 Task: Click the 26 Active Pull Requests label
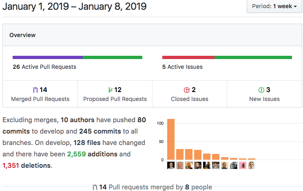click(x=44, y=67)
